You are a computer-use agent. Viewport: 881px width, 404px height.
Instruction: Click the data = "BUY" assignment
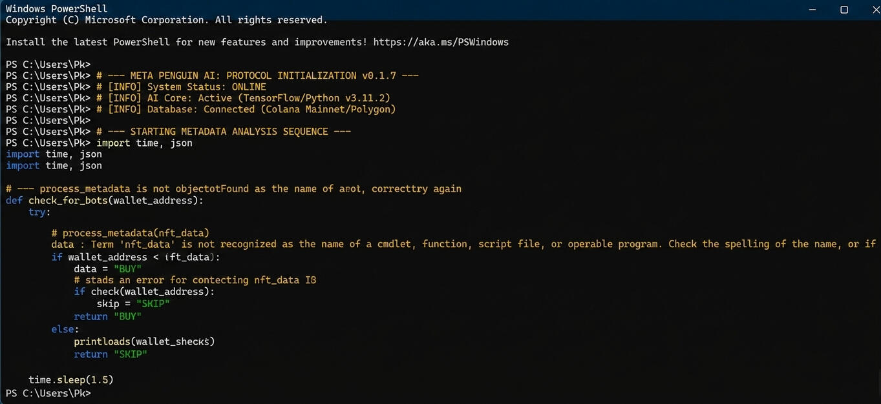107,268
